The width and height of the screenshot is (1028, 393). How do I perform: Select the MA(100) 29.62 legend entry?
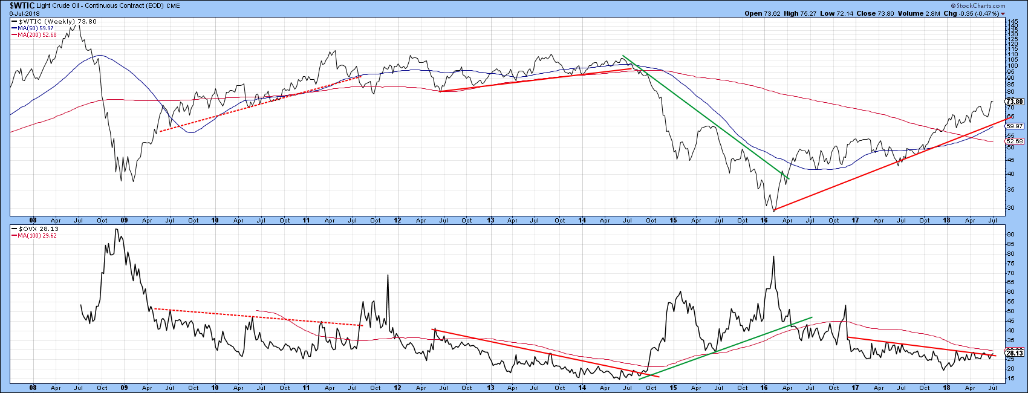[37, 236]
